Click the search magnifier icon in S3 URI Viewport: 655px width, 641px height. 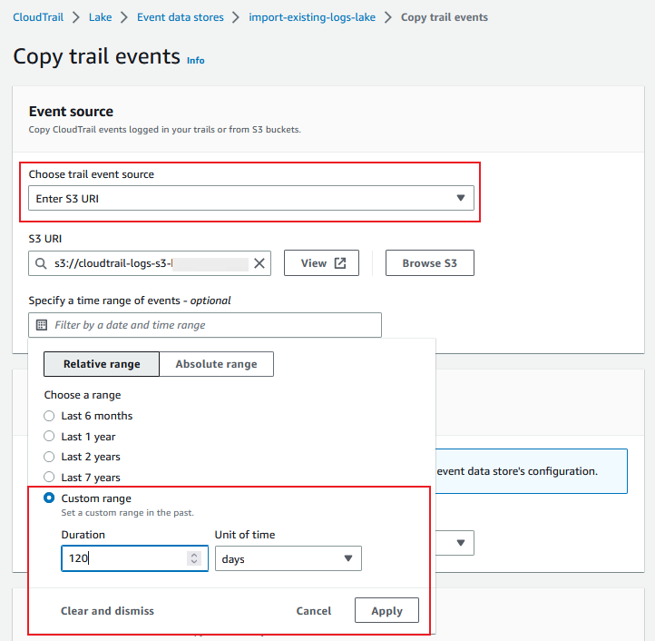click(41, 263)
